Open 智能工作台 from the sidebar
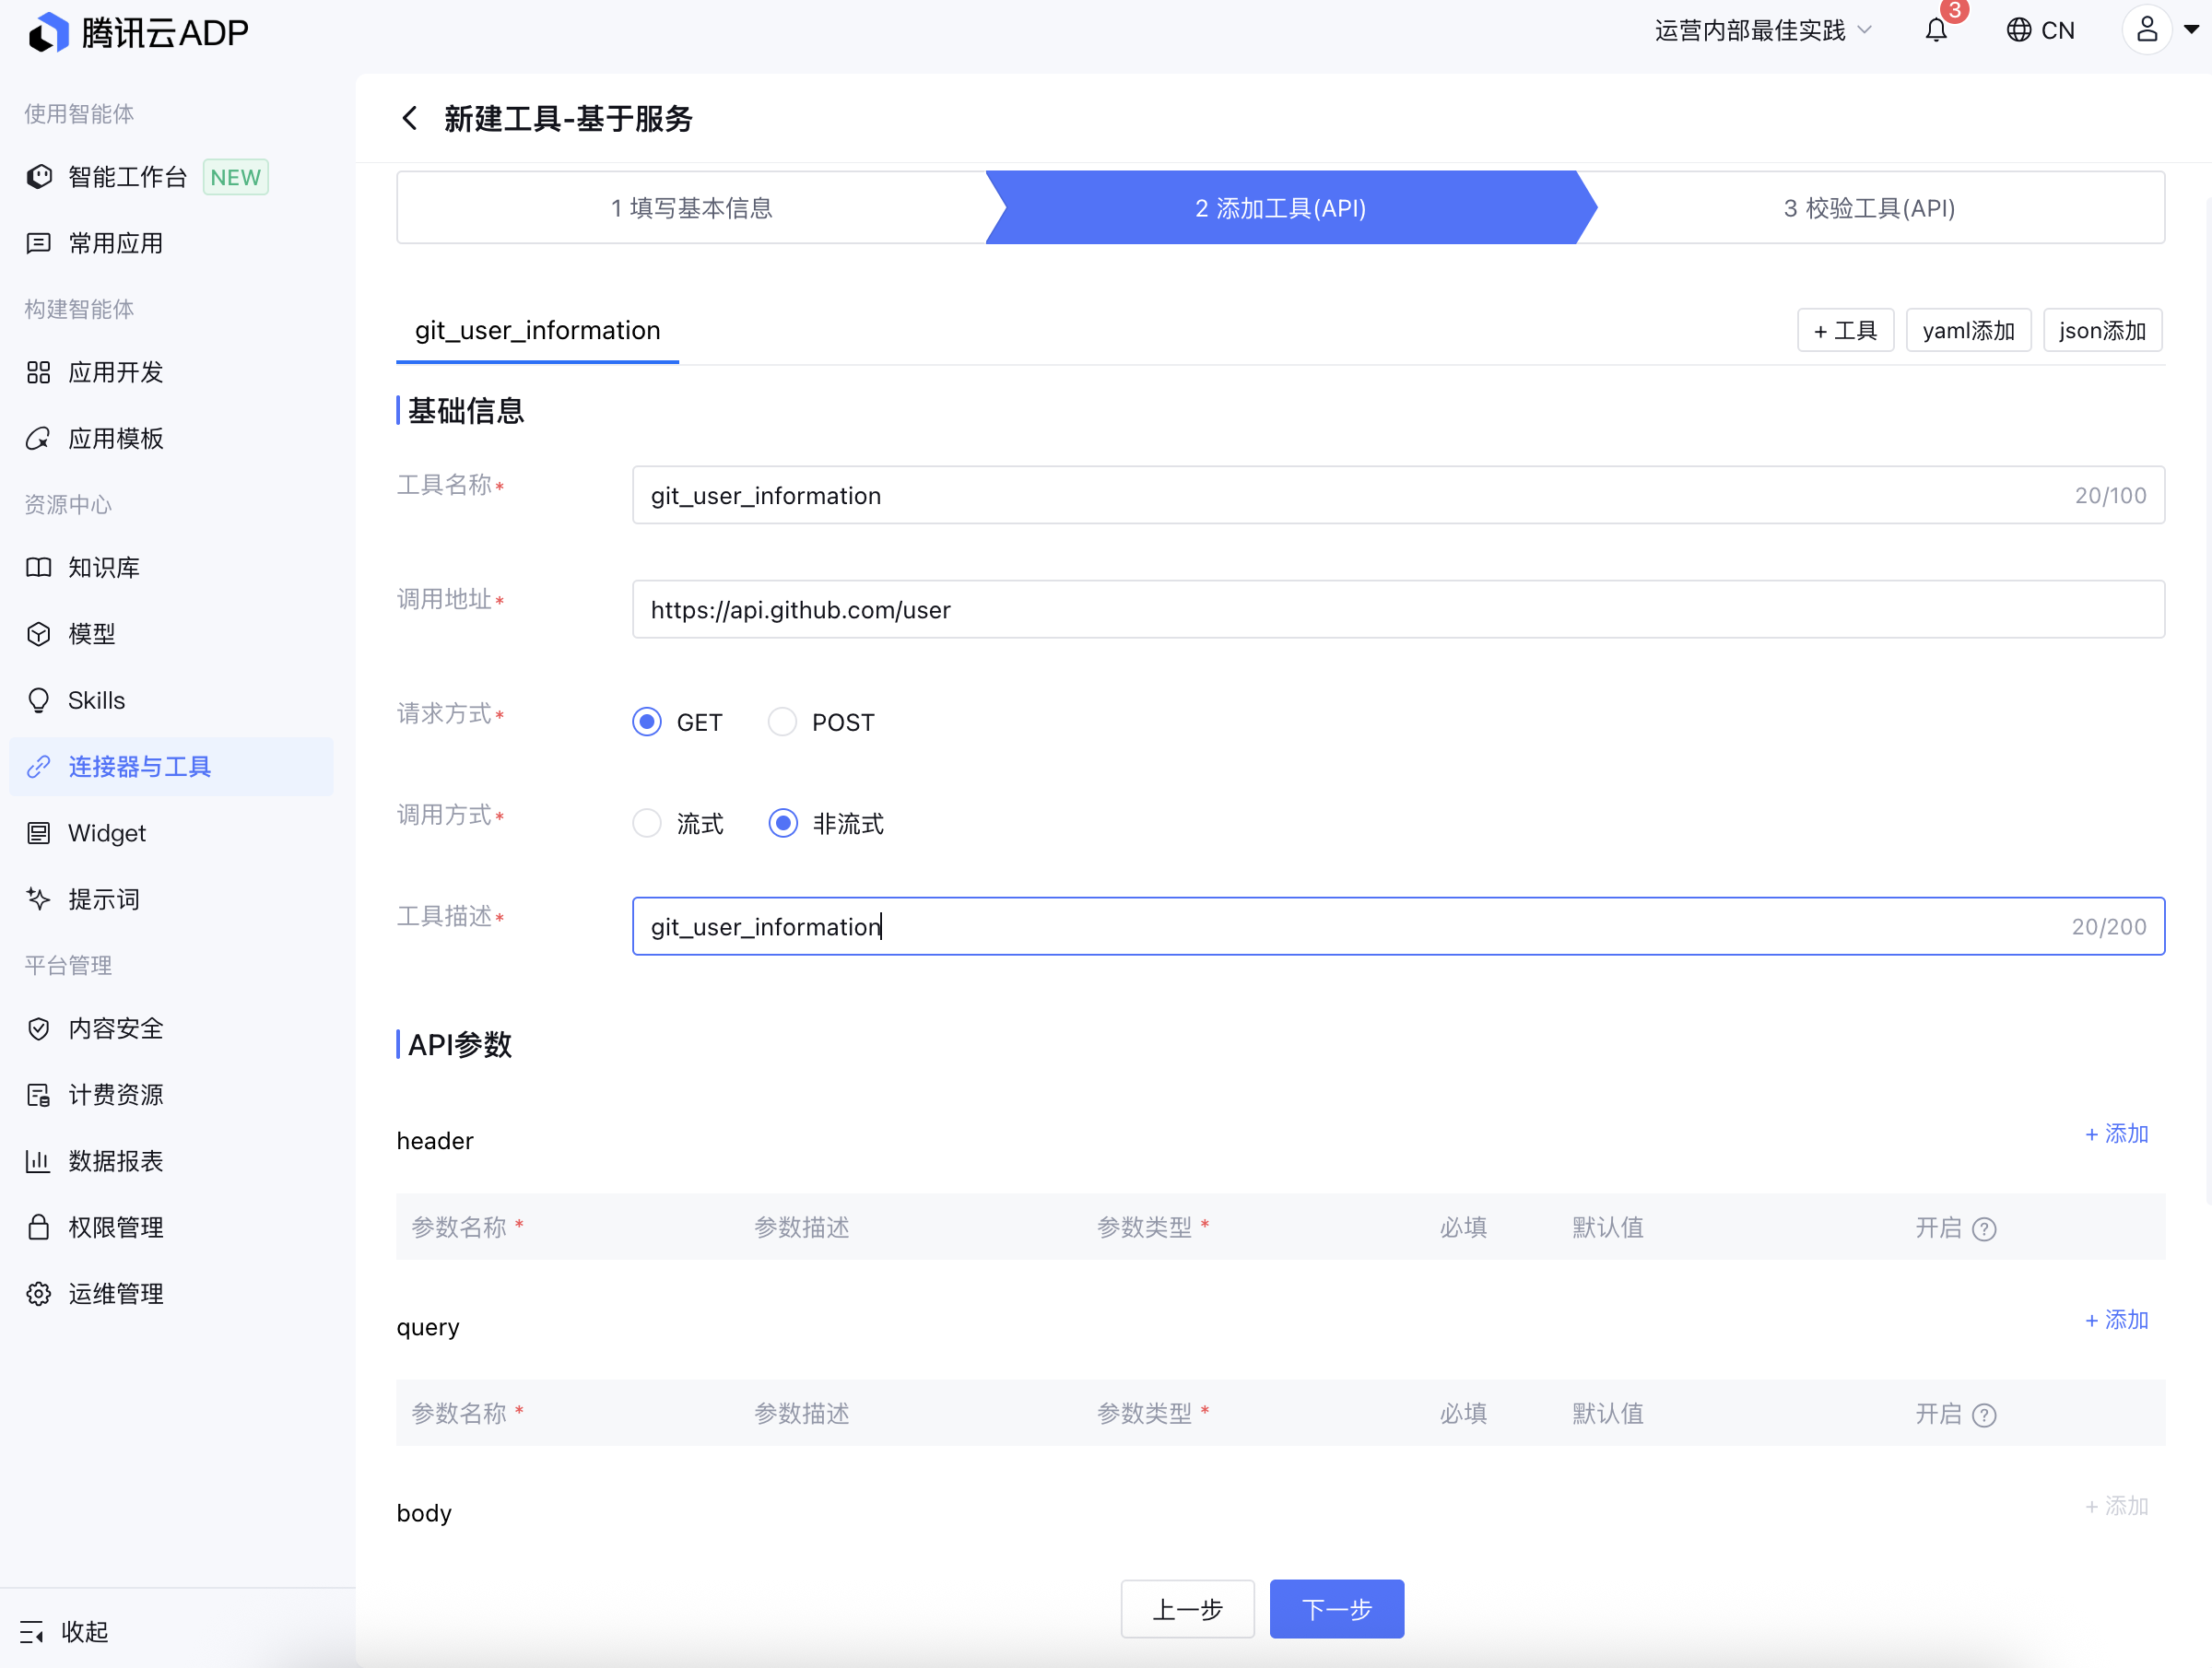The width and height of the screenshot is (2212, 1668). click(x=128, y=177)
